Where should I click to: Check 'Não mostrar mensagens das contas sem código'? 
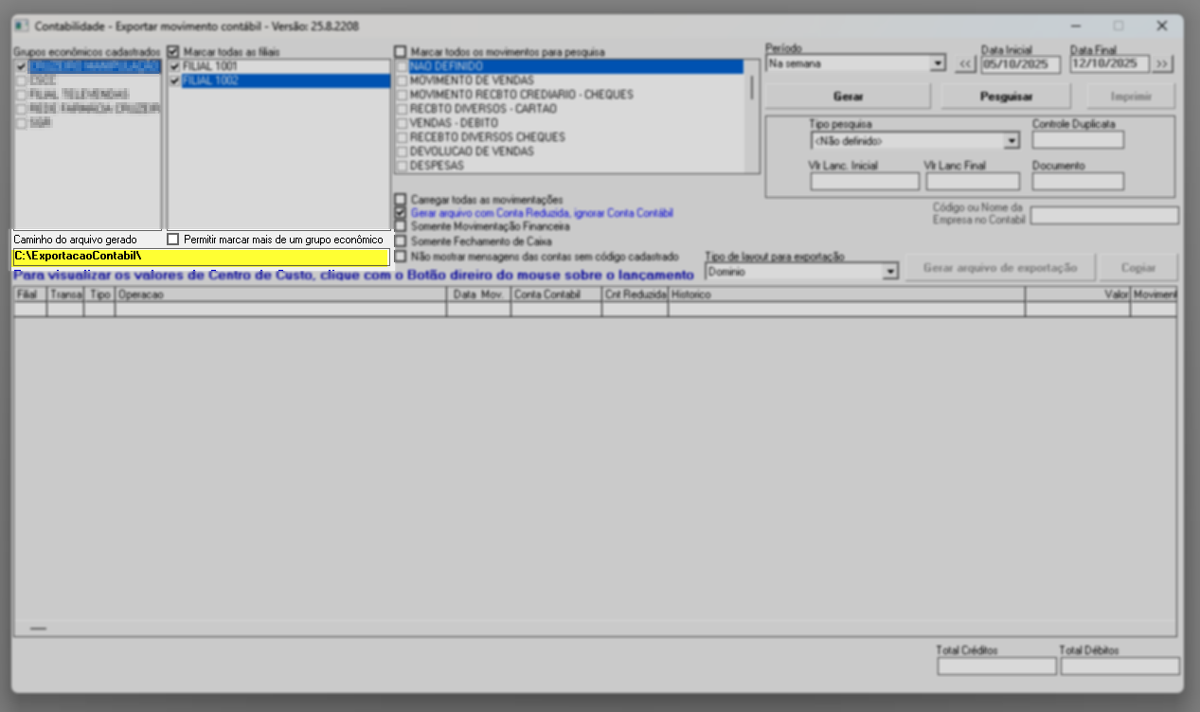click(401, 256)
